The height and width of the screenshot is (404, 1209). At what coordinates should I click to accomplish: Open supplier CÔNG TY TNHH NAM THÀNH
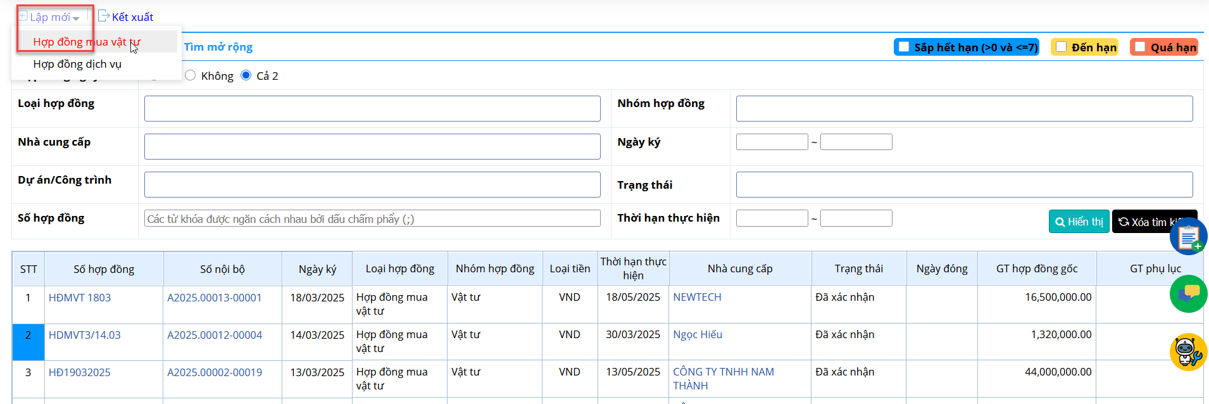[x=724, y=379]
